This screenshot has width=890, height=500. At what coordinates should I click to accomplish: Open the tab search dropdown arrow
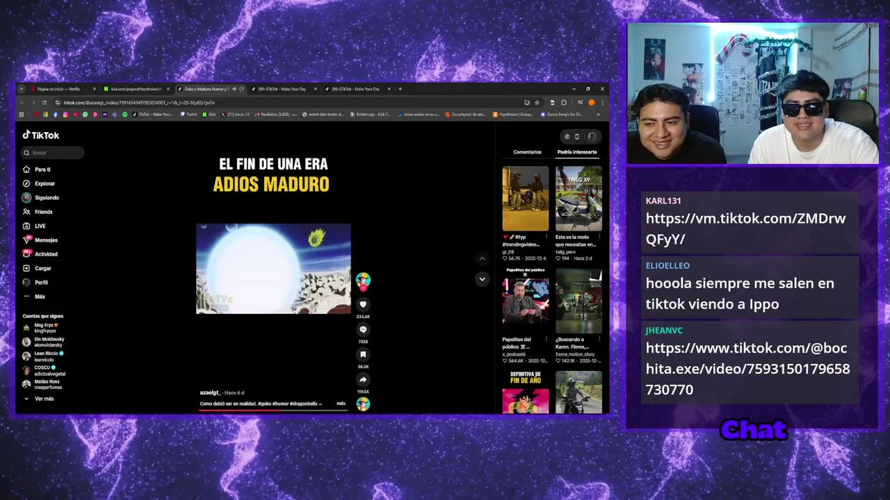point(22,89)
